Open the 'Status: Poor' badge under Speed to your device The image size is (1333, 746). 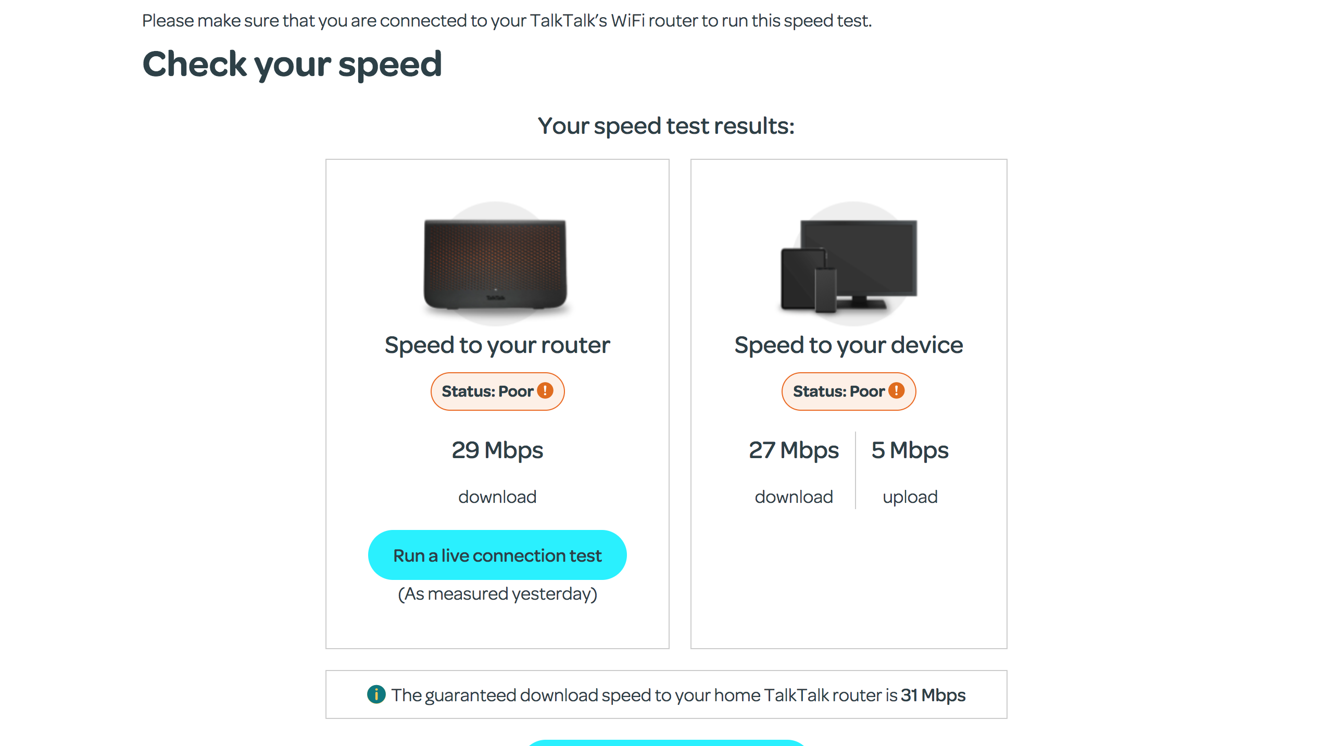[x=848, y=391]
